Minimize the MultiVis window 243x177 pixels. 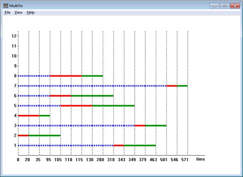tap(214, 6)
